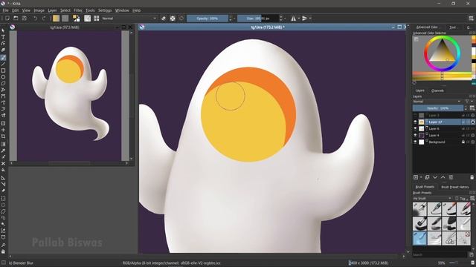Open the brush editor settings

coord(88,19)
